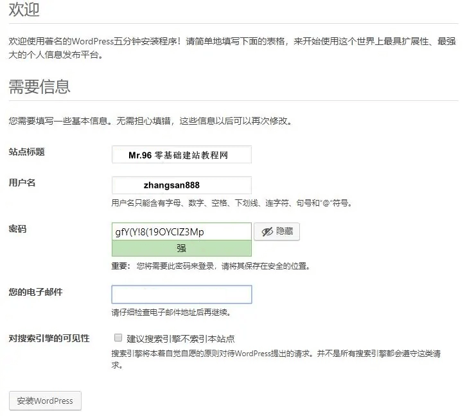Click the empty email address field
465x416 pixels.
[182, 294]
